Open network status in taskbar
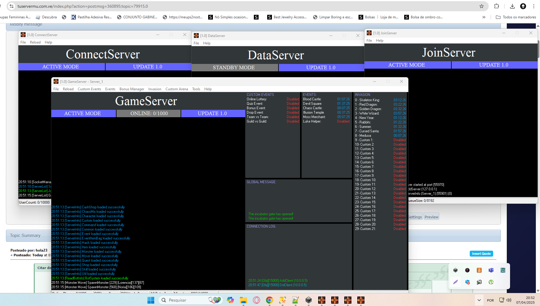Screen dimensions: 540x306 (x=501, y=300)
